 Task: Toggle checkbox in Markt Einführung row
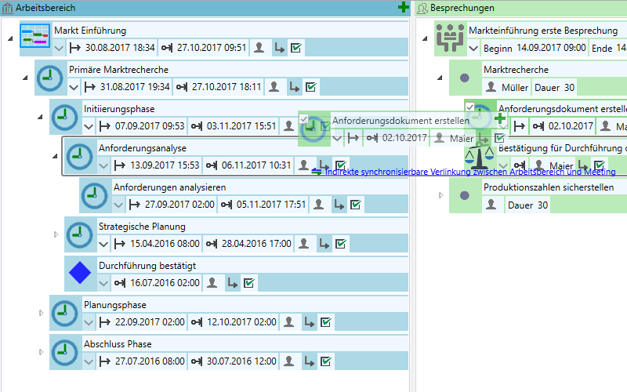[x=296, y=48]
